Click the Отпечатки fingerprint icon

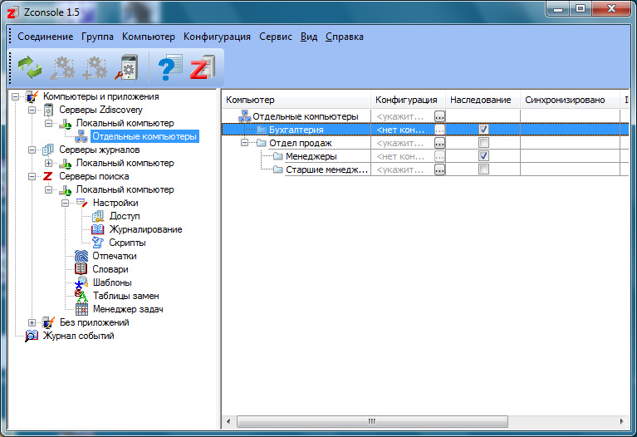(x=81, y=256)
